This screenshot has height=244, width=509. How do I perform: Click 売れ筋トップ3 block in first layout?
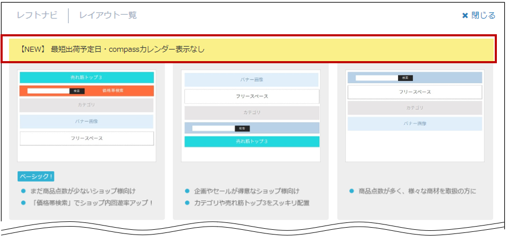pyautogui.click(x=87, y=77)
